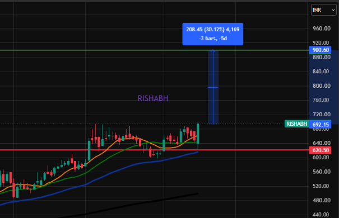
Task: Click the 920.00 price axis value
Action: coord(321,42)
